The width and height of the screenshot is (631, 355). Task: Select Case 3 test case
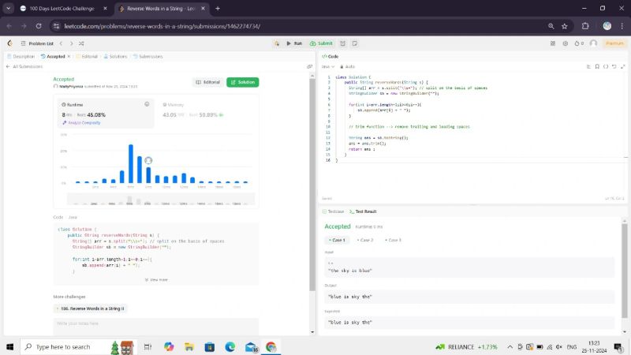click(x=393, y=240)
